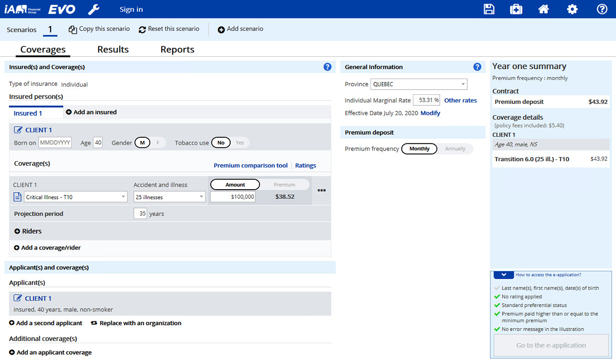Viewport: 616px width, 363px height.
Task: Switch Tobacco use to Yes
Action: [239, 143]
